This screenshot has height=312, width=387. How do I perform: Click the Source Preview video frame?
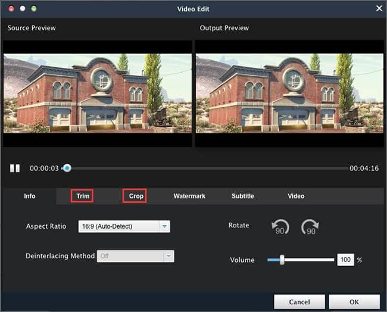(x=98, y=93)
